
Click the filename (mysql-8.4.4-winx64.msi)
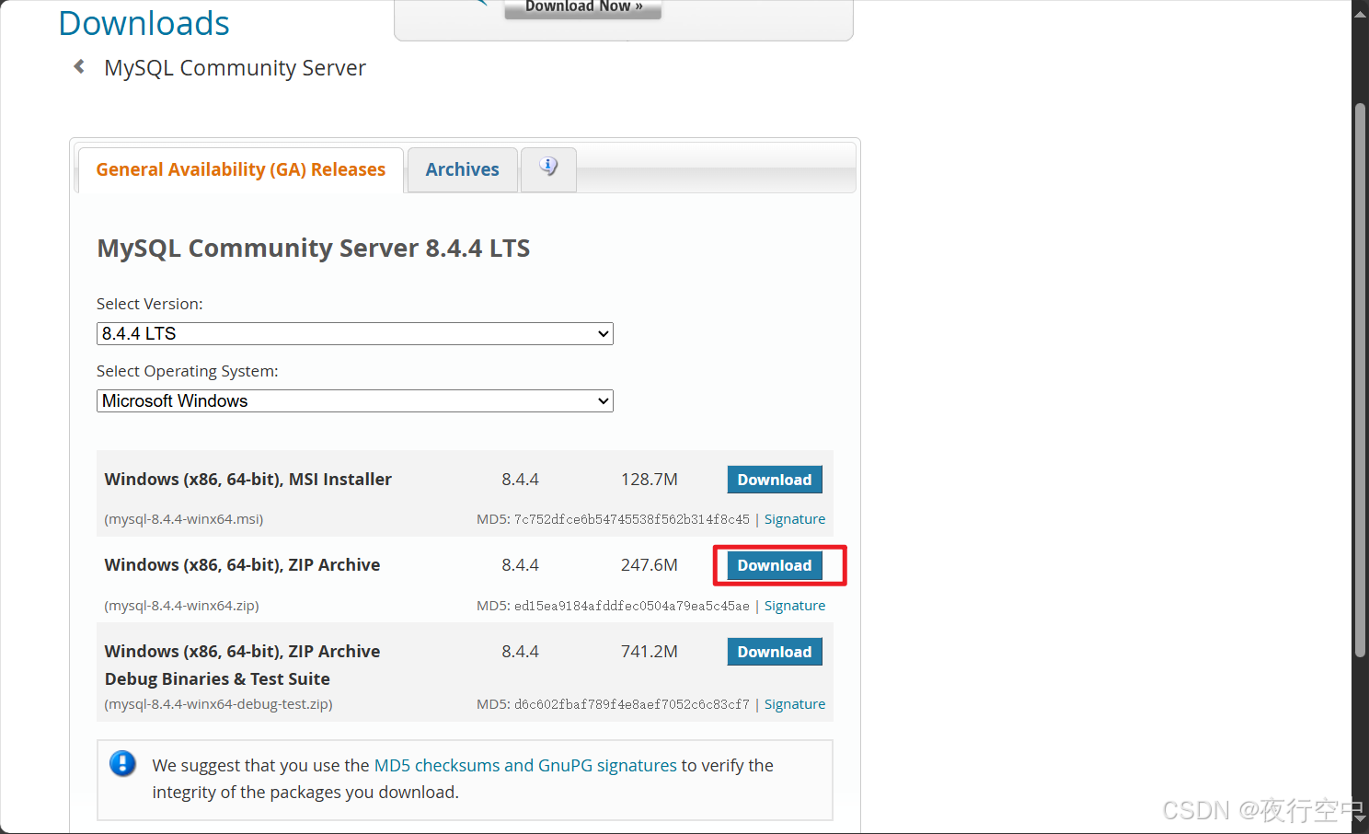(184, 519)
